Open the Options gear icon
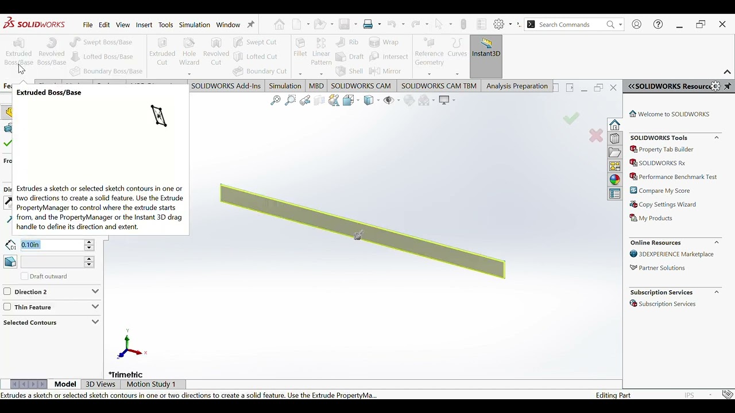The image size is (735, 413). (x=498, y=24)
